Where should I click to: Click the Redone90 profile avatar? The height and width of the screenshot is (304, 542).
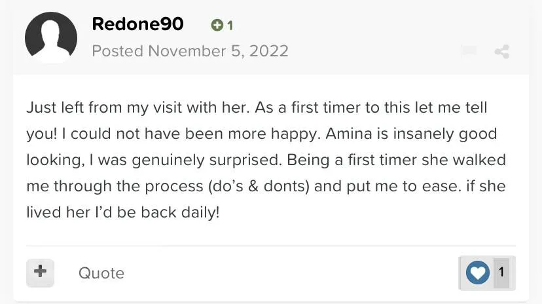click(51, 37)
